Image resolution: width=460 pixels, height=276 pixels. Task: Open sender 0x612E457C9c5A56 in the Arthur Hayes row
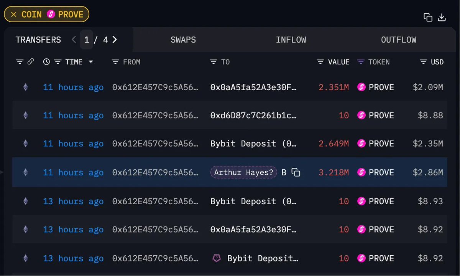click(156, 172)
